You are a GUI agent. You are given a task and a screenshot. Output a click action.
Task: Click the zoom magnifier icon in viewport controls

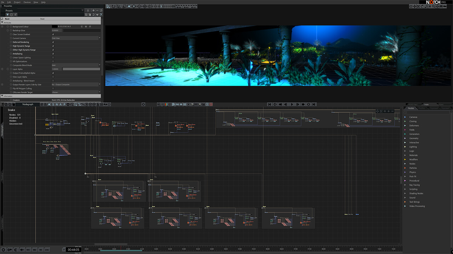coord(434,6)
